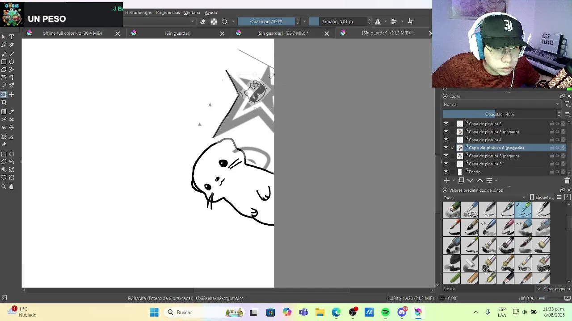Select the Transform tool

coord(4,95)
